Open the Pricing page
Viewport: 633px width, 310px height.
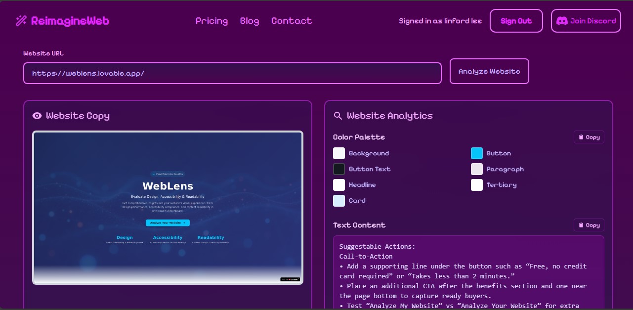click(x=211, y=21)
